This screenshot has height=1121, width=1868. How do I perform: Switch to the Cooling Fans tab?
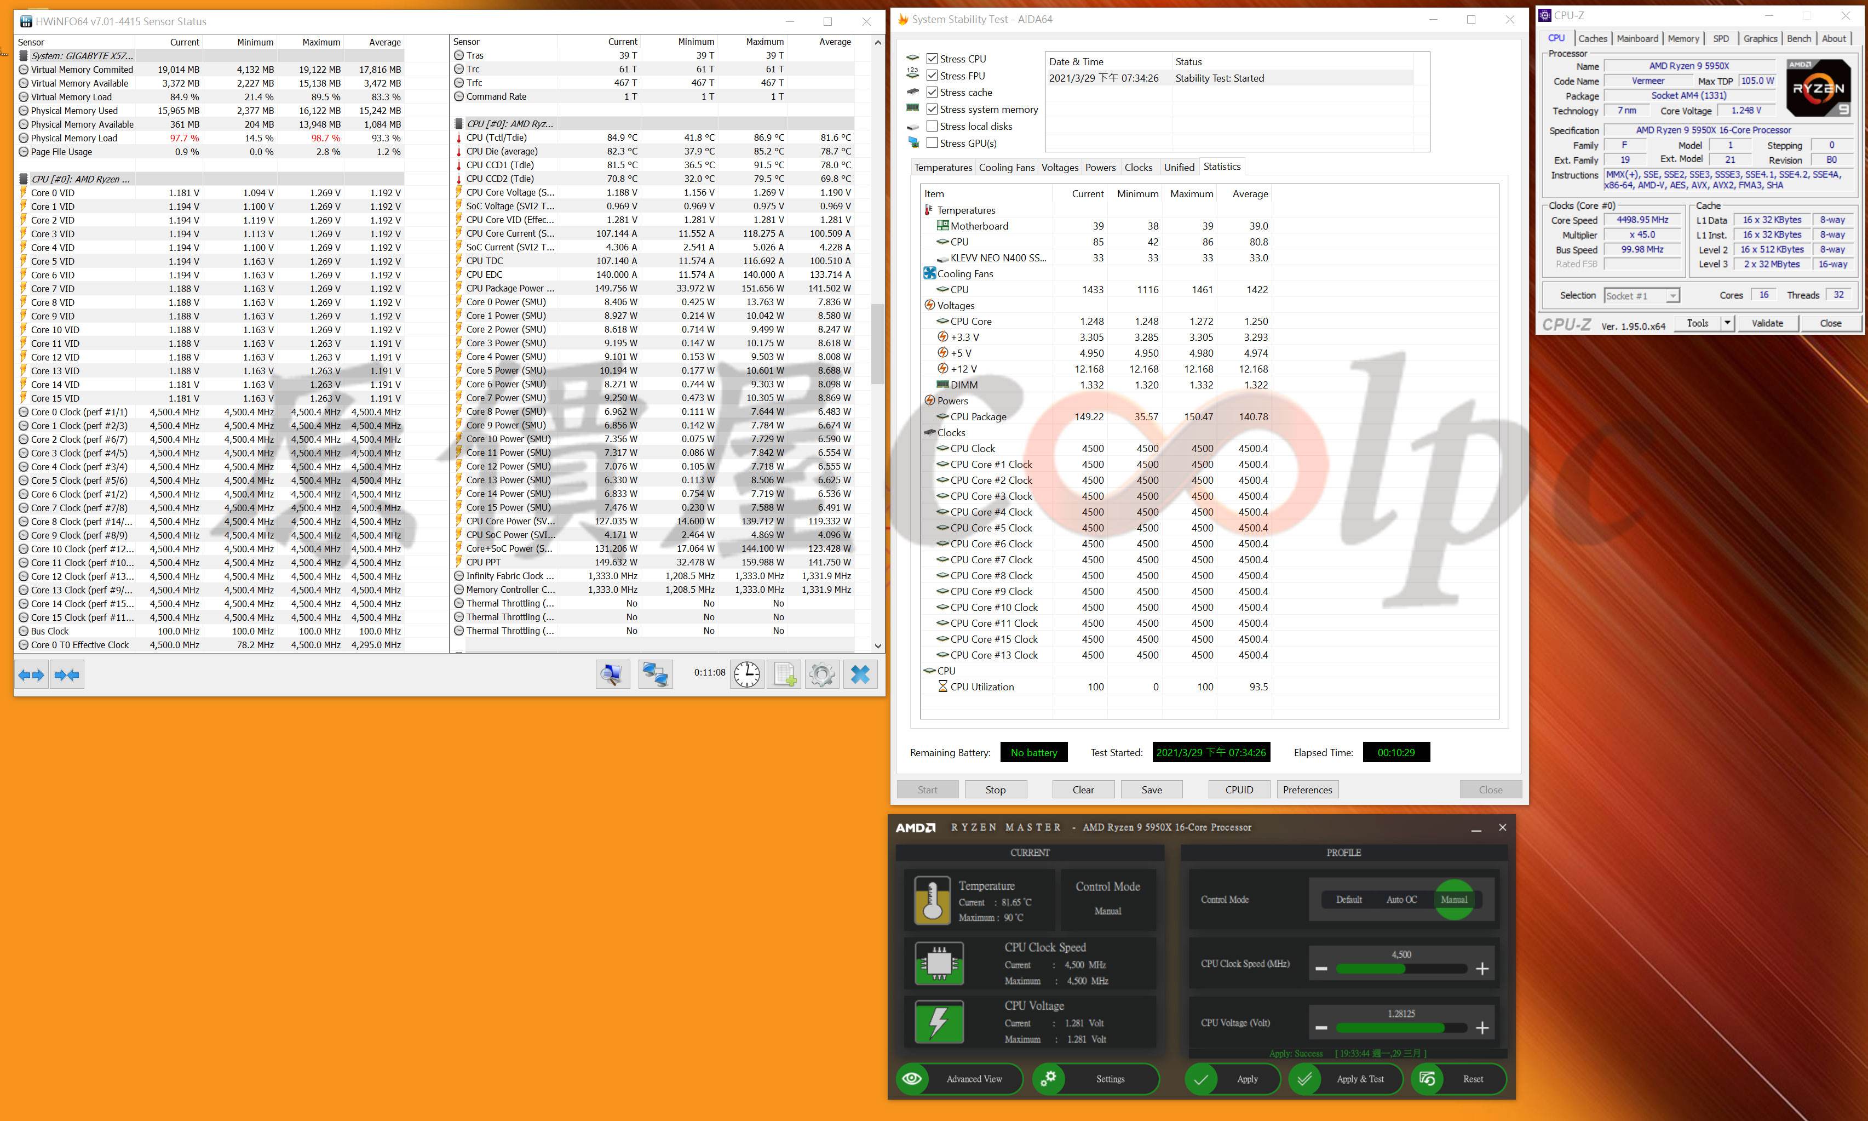pyautogui.click(x=1007, y=168)
